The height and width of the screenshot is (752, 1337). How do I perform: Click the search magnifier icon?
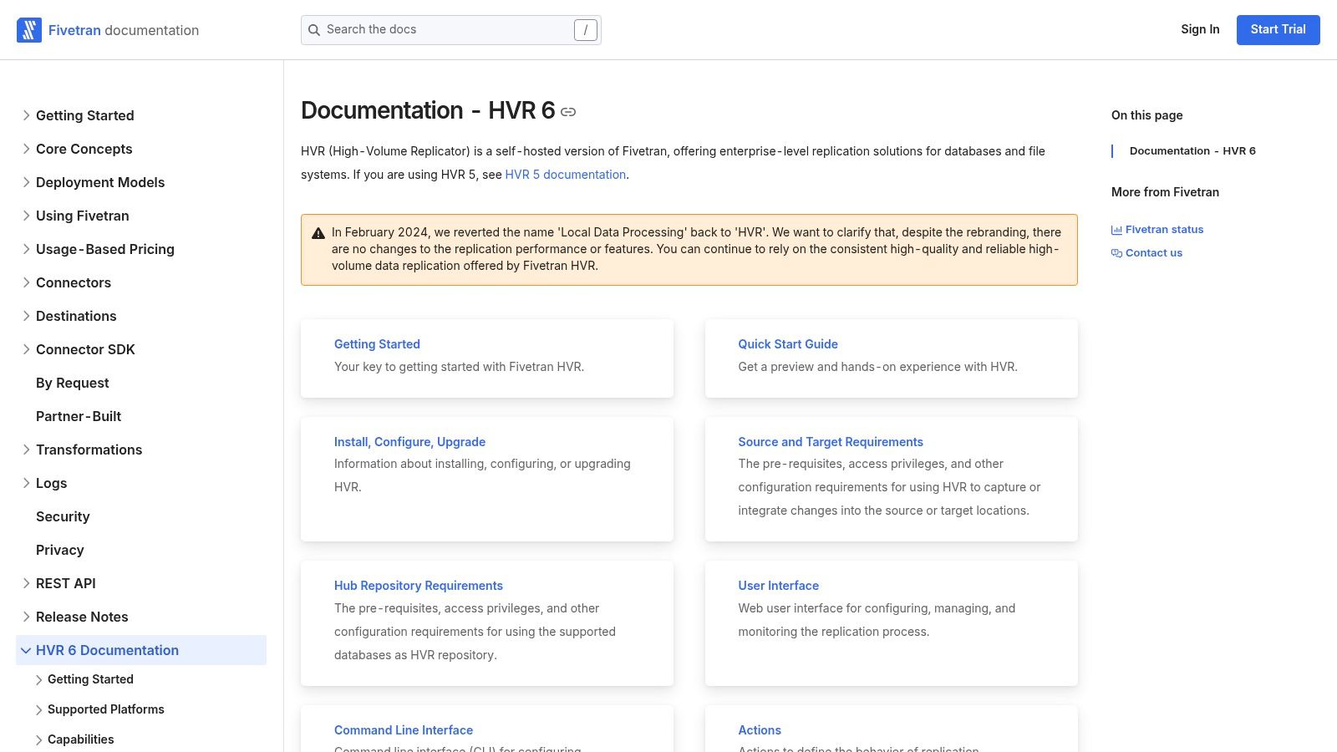[x=314, y=30]
